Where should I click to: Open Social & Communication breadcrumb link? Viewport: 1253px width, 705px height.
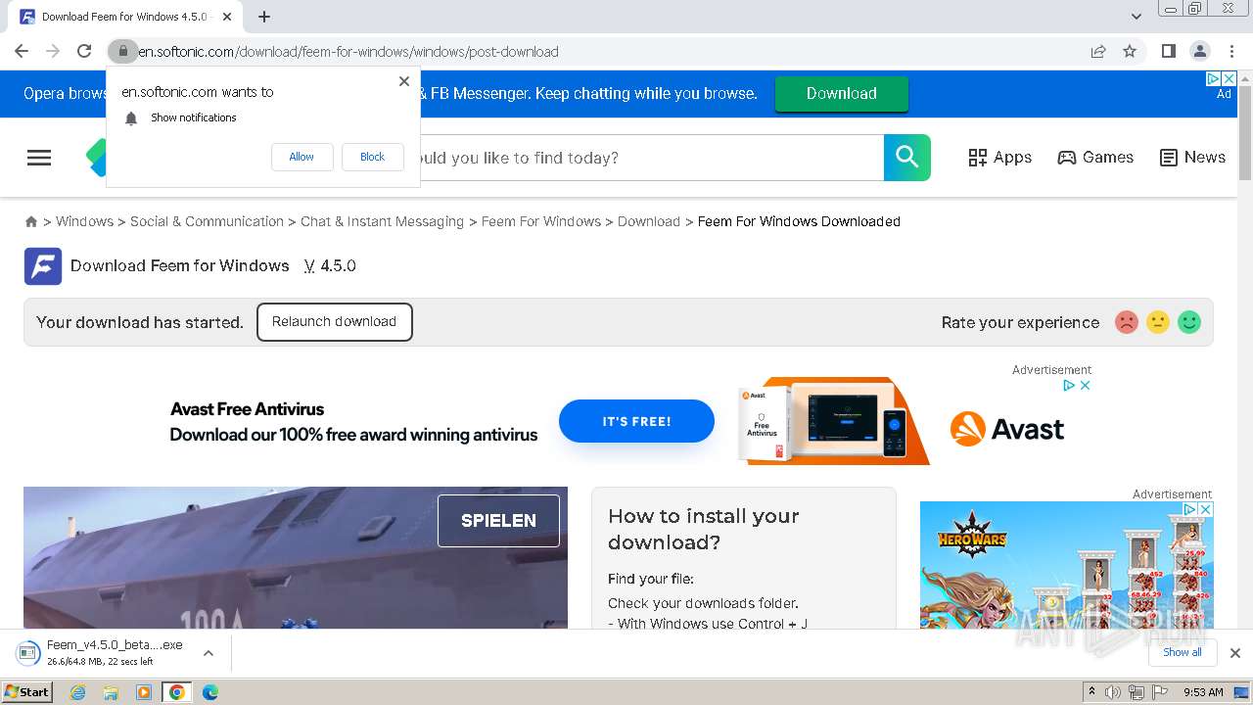click(207, 221)
